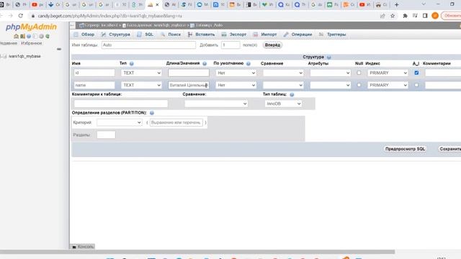Tick Null checkbox in the id row
The image size is (461, 259).
(359, 73)
